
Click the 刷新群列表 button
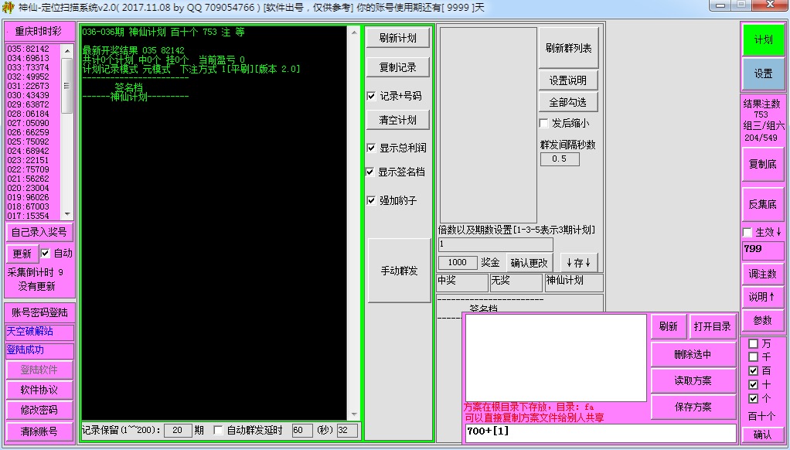point(568,48)
